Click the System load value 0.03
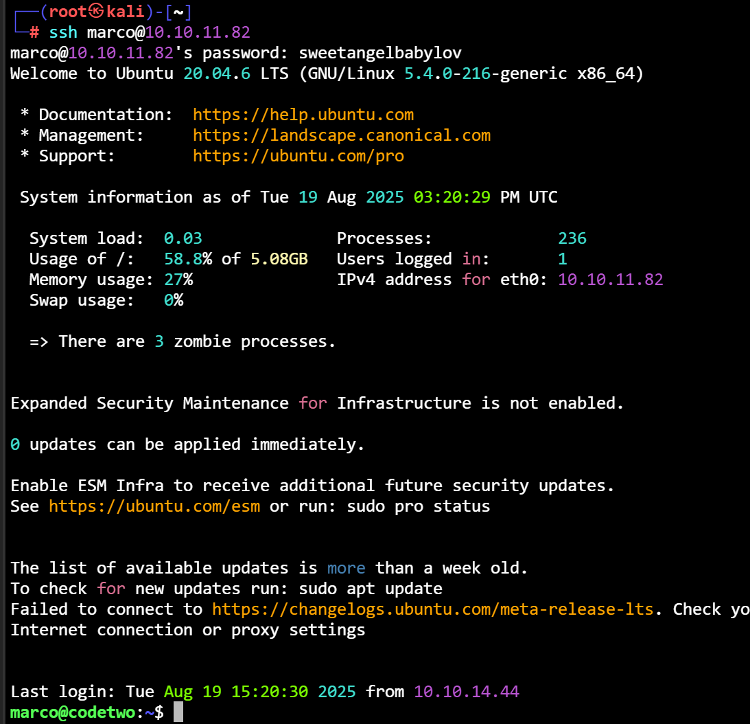This screenshot has width=750, height=724. 183,238
